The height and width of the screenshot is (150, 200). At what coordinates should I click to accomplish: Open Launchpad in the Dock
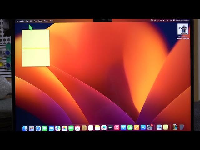click(x=32, y=128)
